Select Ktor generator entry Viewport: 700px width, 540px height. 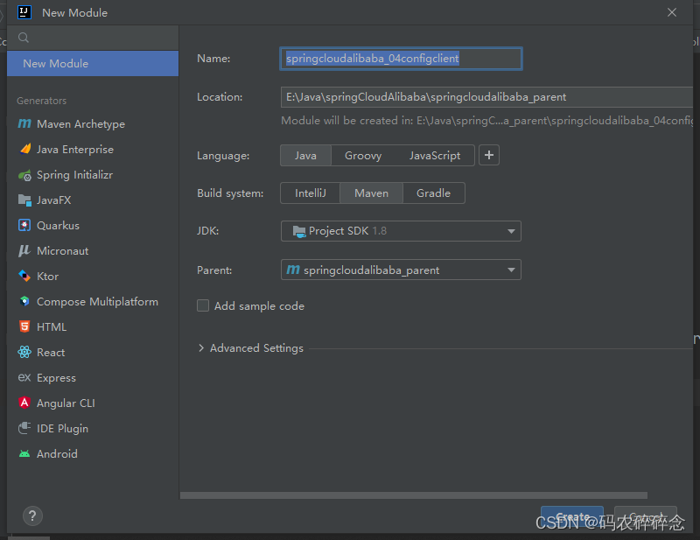coord(93,276)
